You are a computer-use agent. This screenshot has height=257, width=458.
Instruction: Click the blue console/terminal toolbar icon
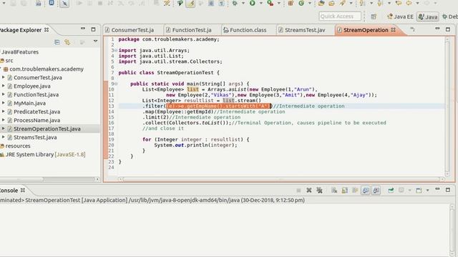click(52, 3)
